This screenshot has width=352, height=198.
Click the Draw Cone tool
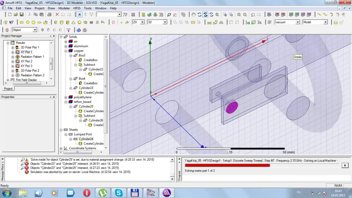[73, 22]
